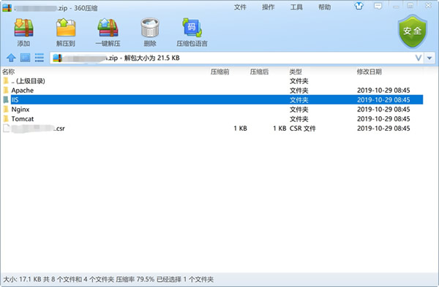The height and width of the screenshot is (287, 439).
Task: Switch to large icon view
Action: click(x=25, y=58)
